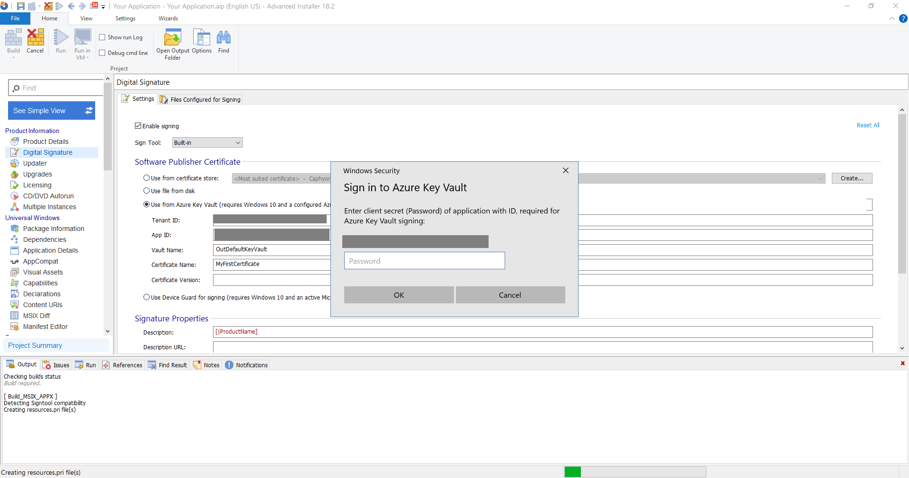909x478 pixels.
Task: Switch to the Issues panel tab
Action: tap(56, 365)
